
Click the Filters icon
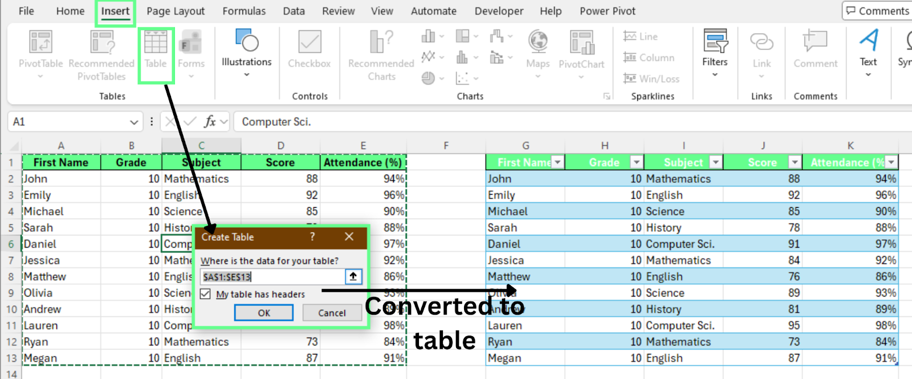(715, 40)
